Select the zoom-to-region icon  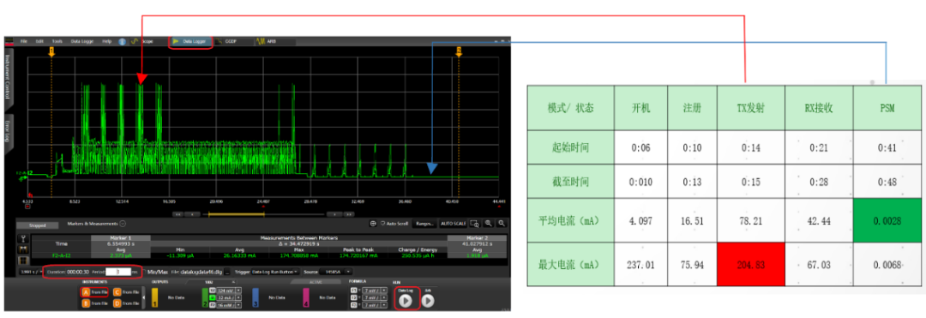[x=475, y=224]
